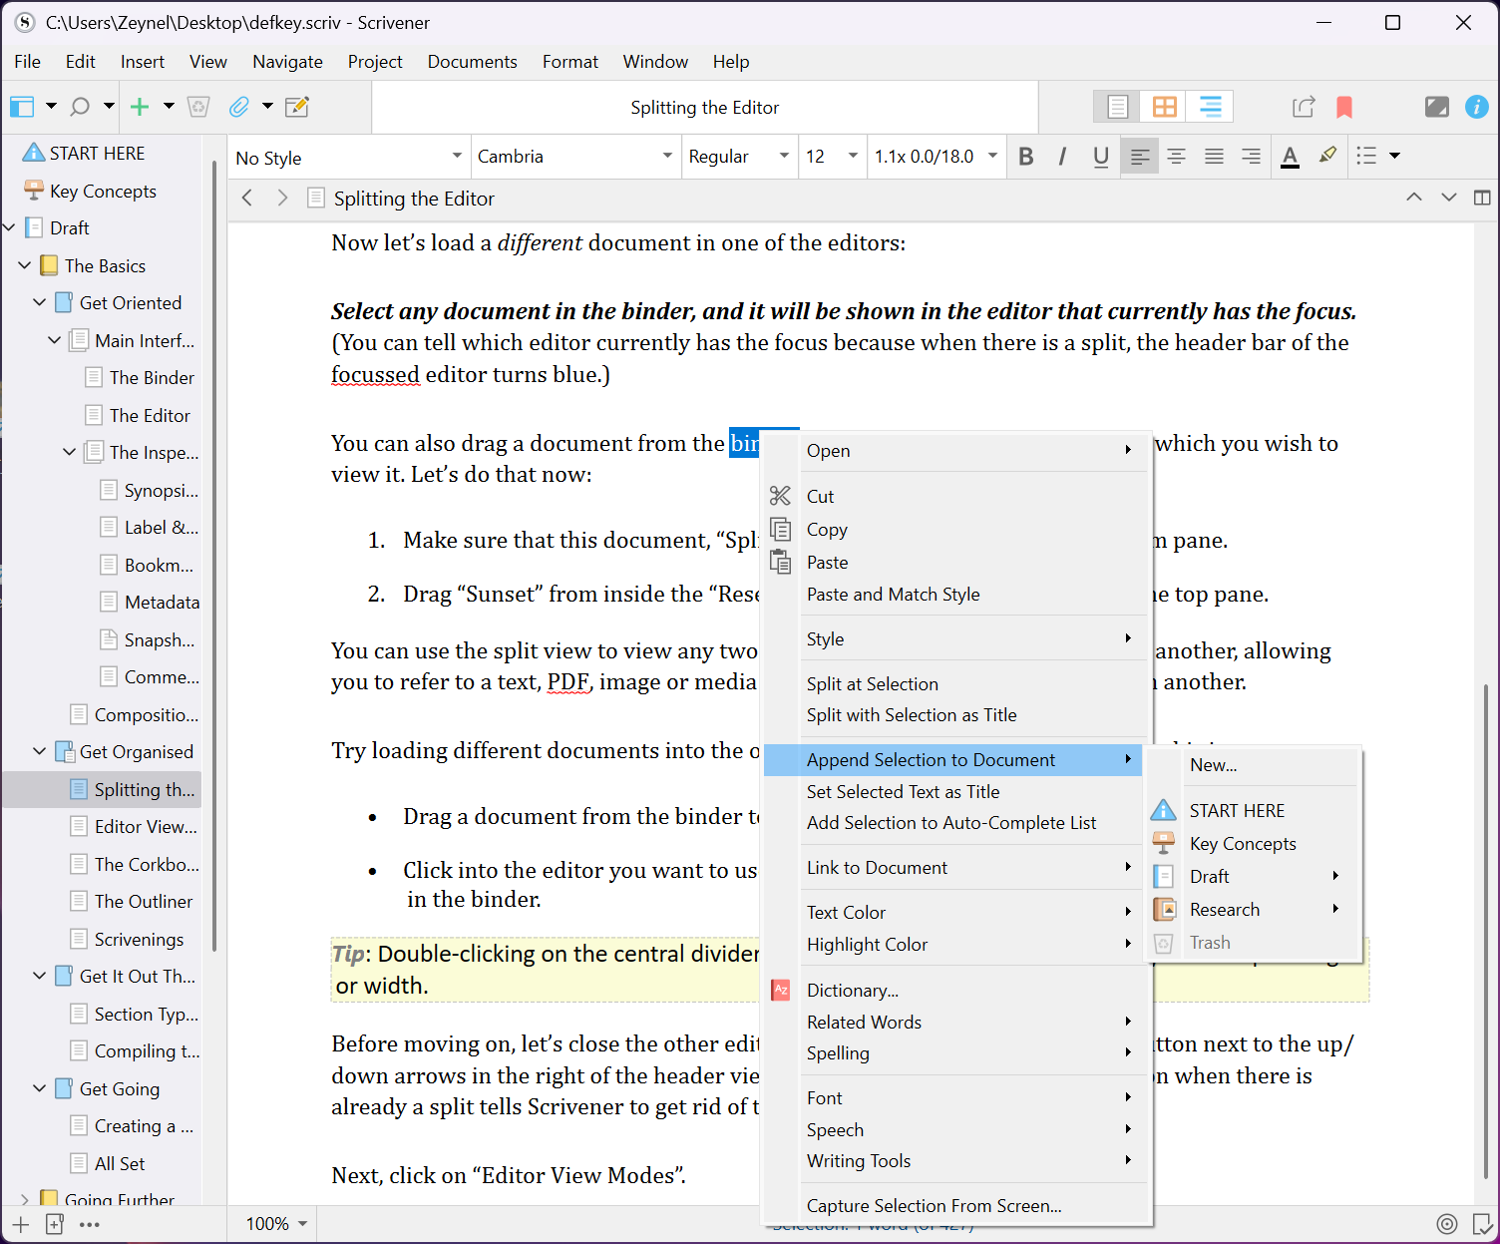This screenshot has height=1244, width=1500.
Task: Open the Project menu
Action: tap(375, 62)
